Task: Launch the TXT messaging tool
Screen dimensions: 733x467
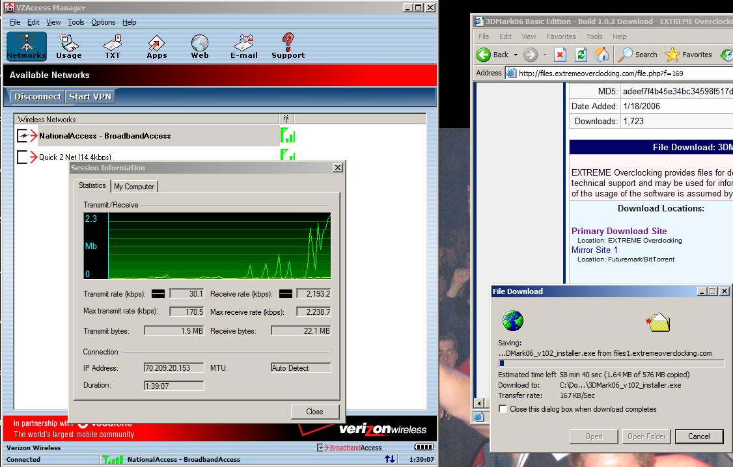Action: click(x=112, y=46)
